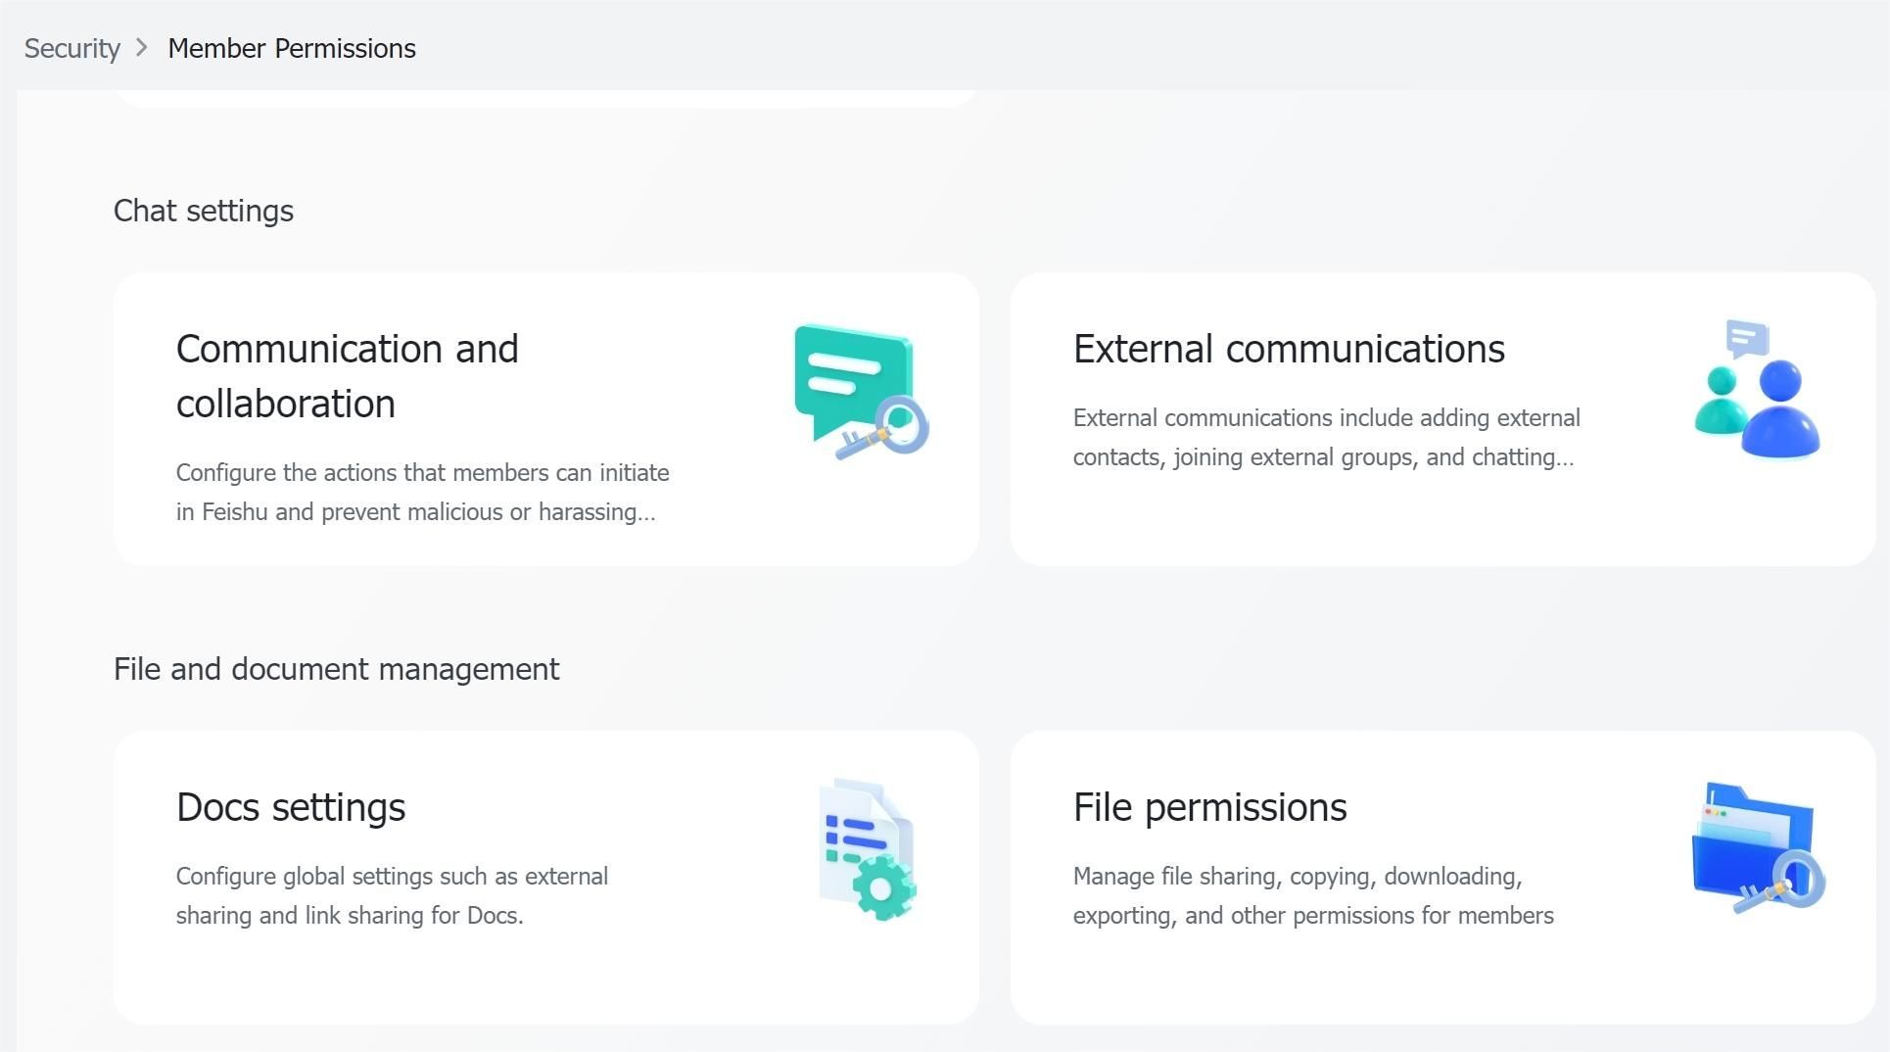Image resolution: width=1890 pixels, height=1052 pixels.
Task: Select the File and document management heading
Action: (x=336, y=669)
